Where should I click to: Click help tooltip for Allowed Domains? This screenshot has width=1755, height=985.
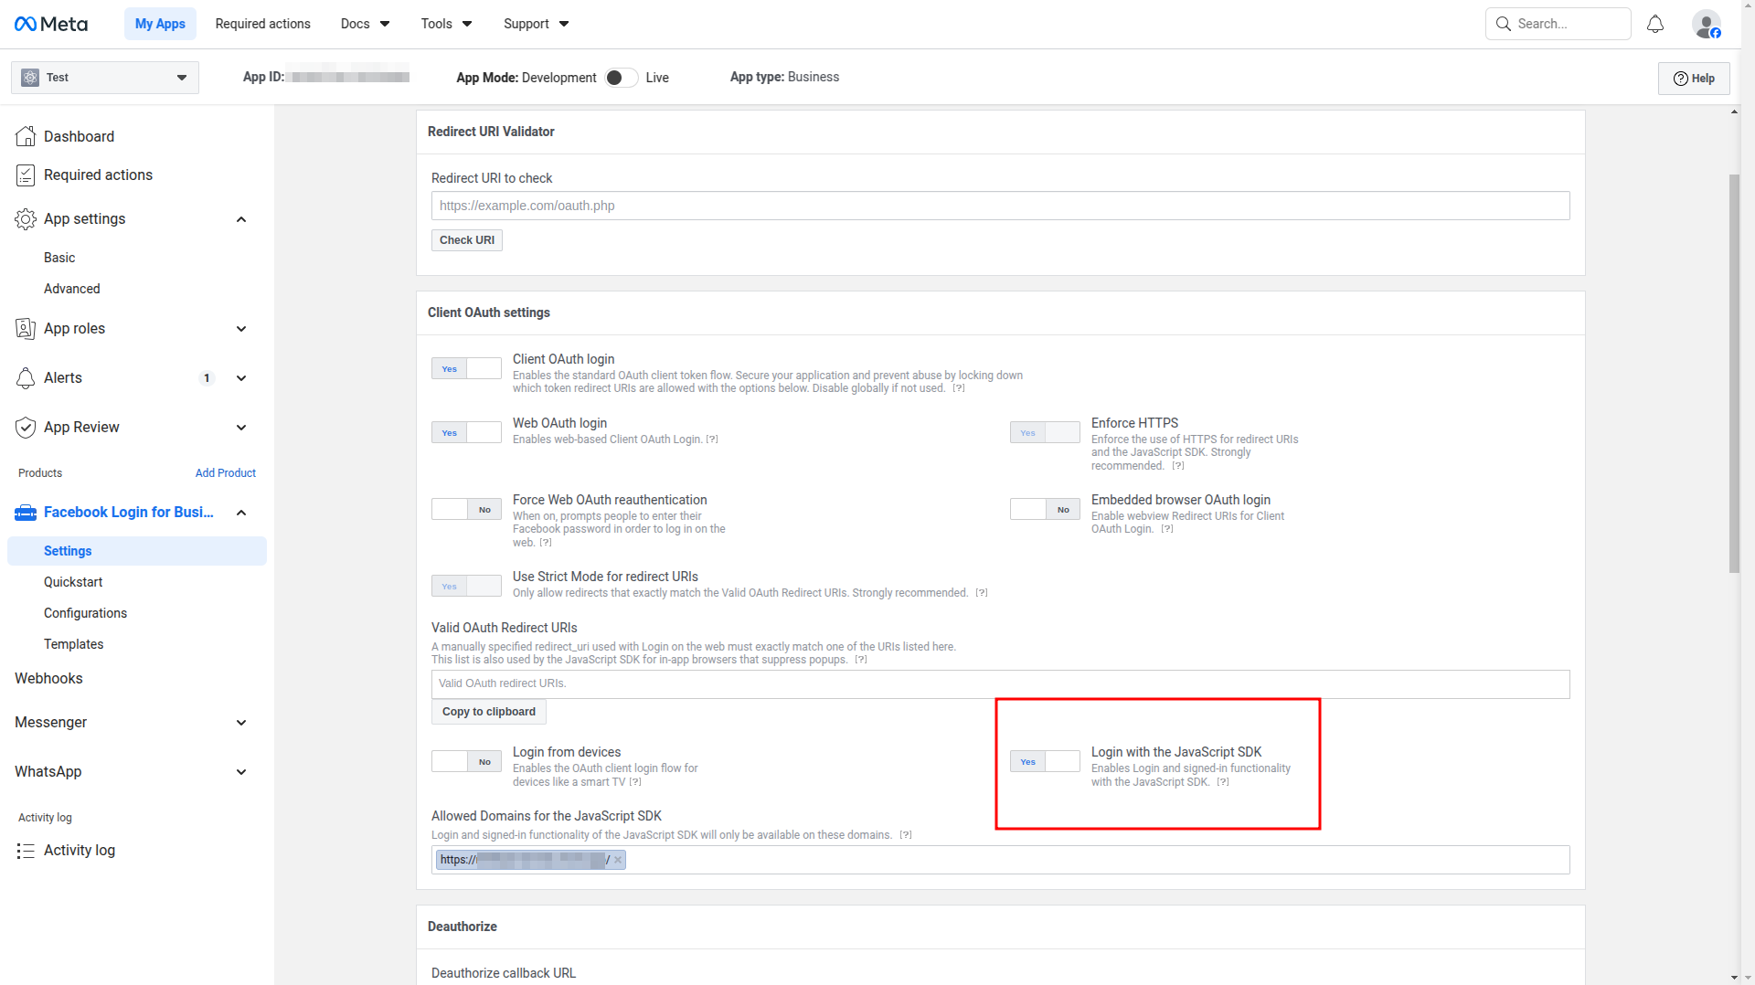tap(906, 835)
